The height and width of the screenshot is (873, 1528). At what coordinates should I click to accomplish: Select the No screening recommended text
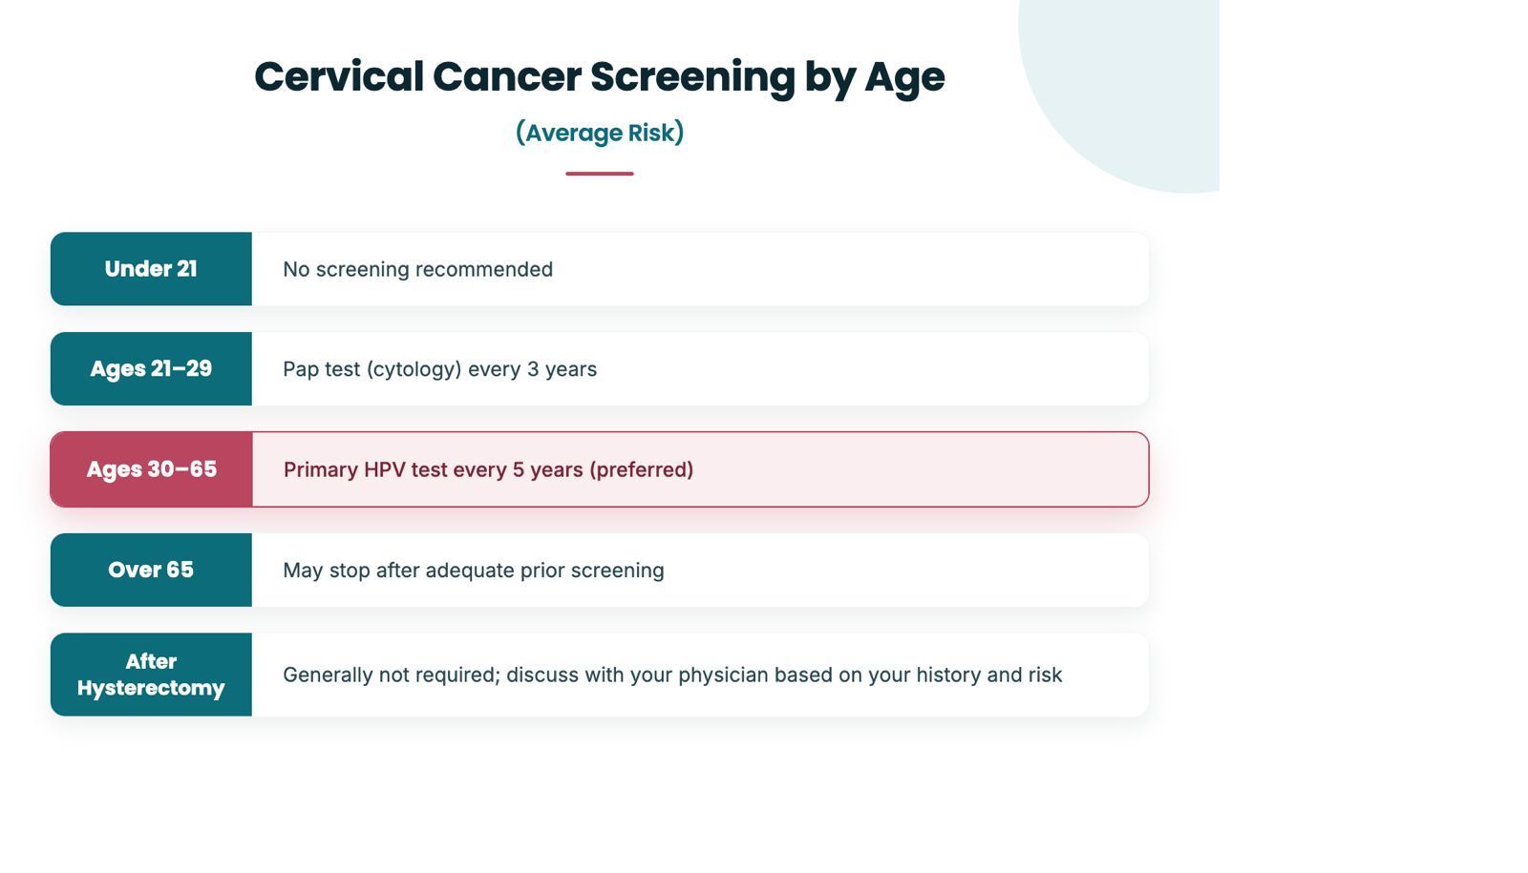pyautogui.click(x=417, y=270)
